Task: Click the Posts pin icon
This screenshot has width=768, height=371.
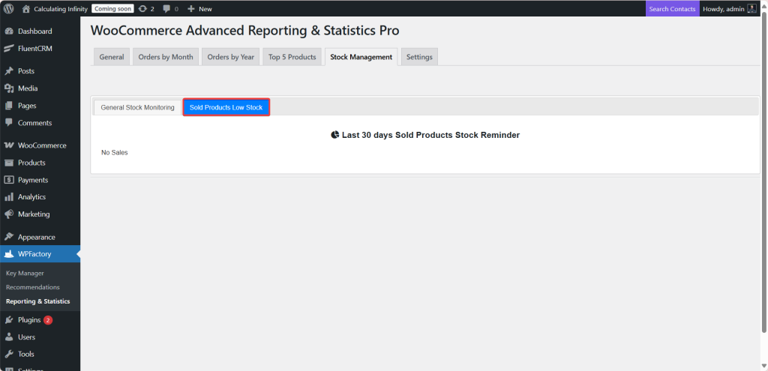Action: point(9,71)
